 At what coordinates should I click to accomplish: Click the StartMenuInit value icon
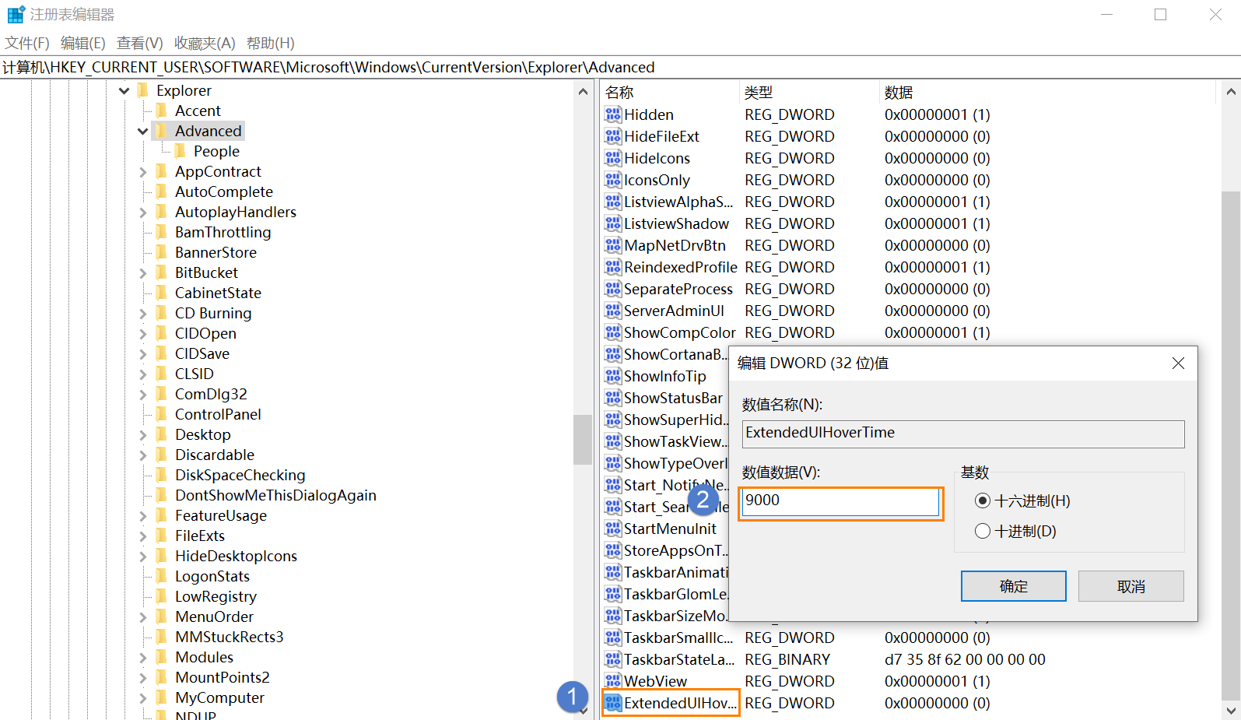613,529
